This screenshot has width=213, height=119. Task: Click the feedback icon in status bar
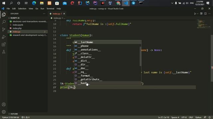(205, 117)
